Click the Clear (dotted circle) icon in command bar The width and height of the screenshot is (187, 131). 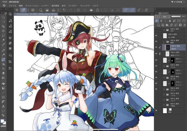pos(78,10)
